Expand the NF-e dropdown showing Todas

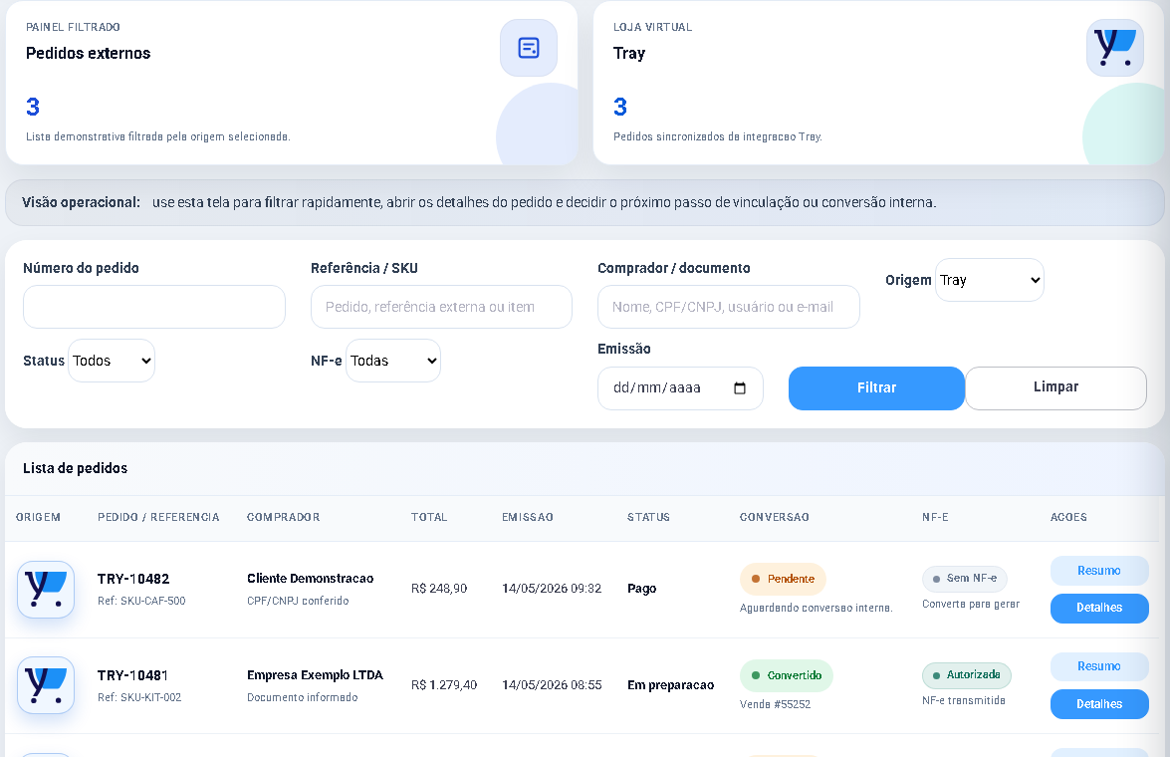pyautogui.click(x=393, y=361)
